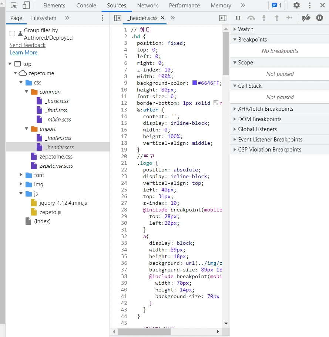The width and height of the screenshot is (329, 337).
Task: Close the _header.scss editor tab
Action: point(163,18)
